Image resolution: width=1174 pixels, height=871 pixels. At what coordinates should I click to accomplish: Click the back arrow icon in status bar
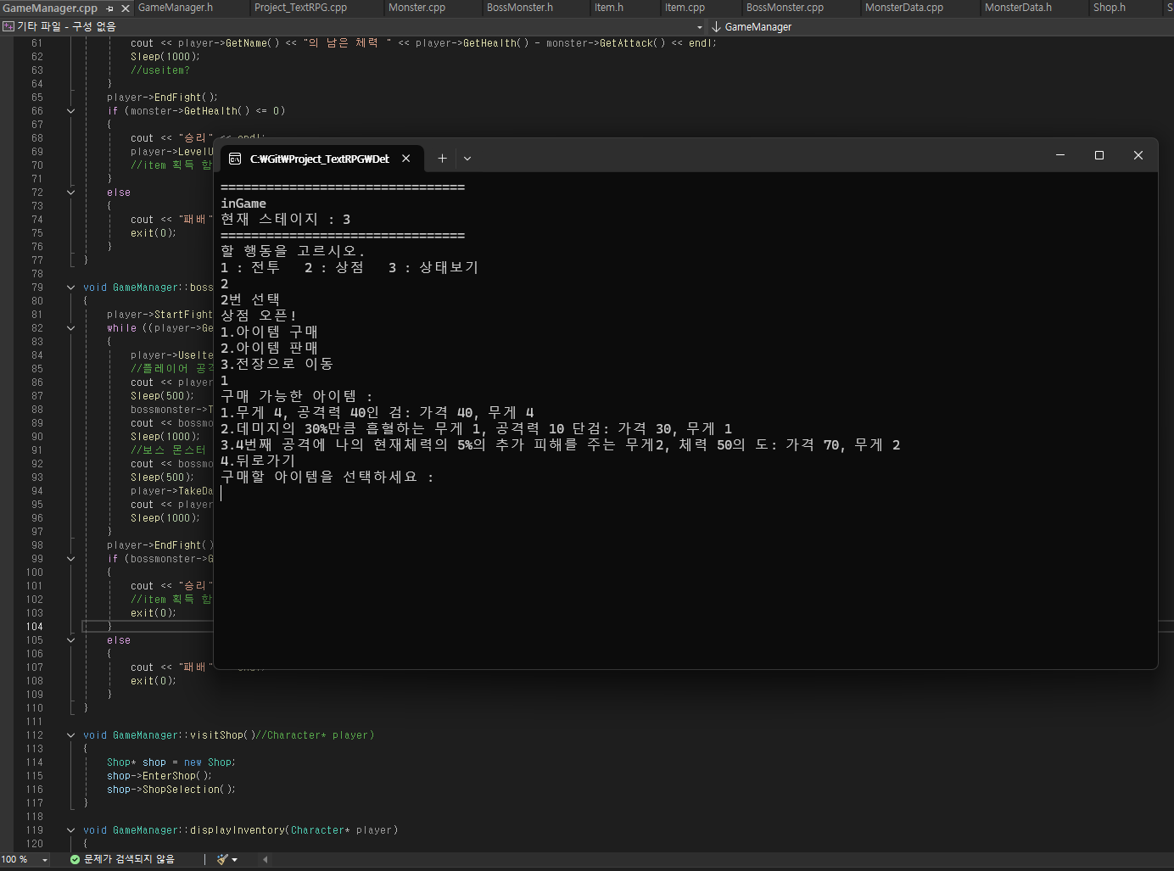tap(264, 859)
